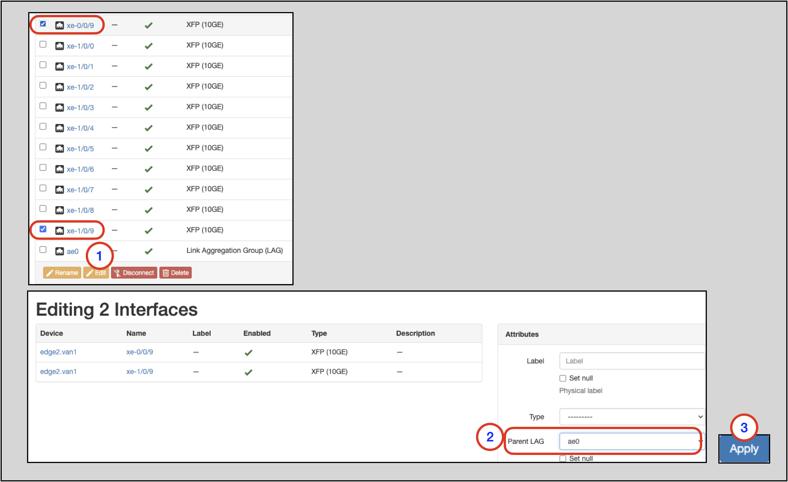Image resolution: width=788 pixels, height=482 pixels.
Task: Click the interface icon beside xe-0/0/9
Action: tap(60, 24)
